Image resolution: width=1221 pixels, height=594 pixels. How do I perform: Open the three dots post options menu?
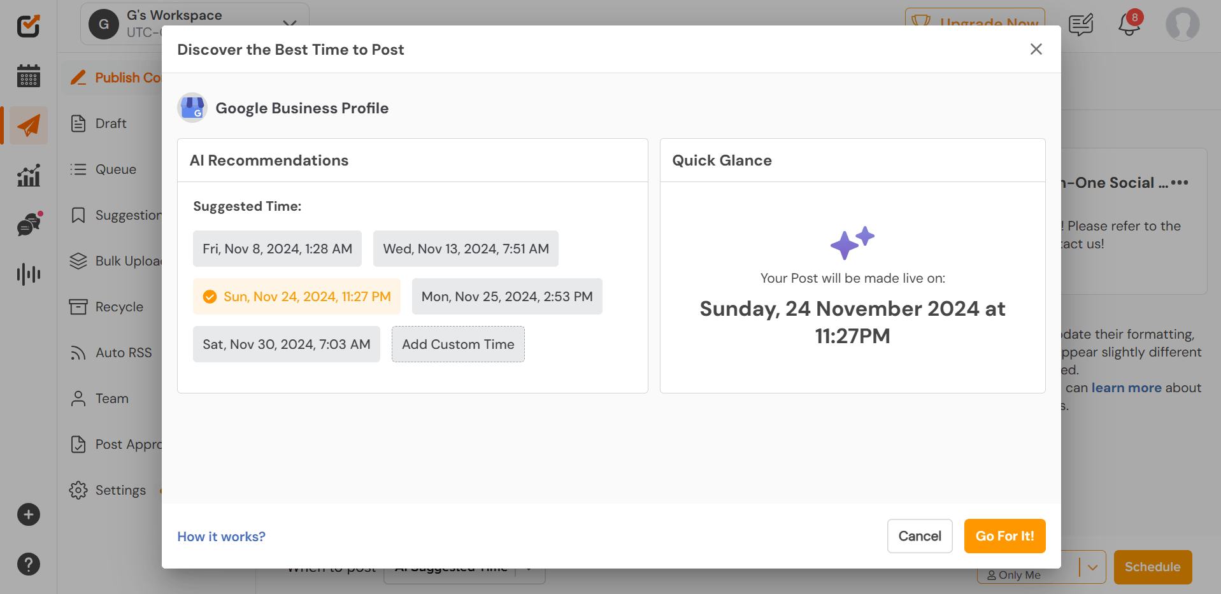tap(1180, 183)
